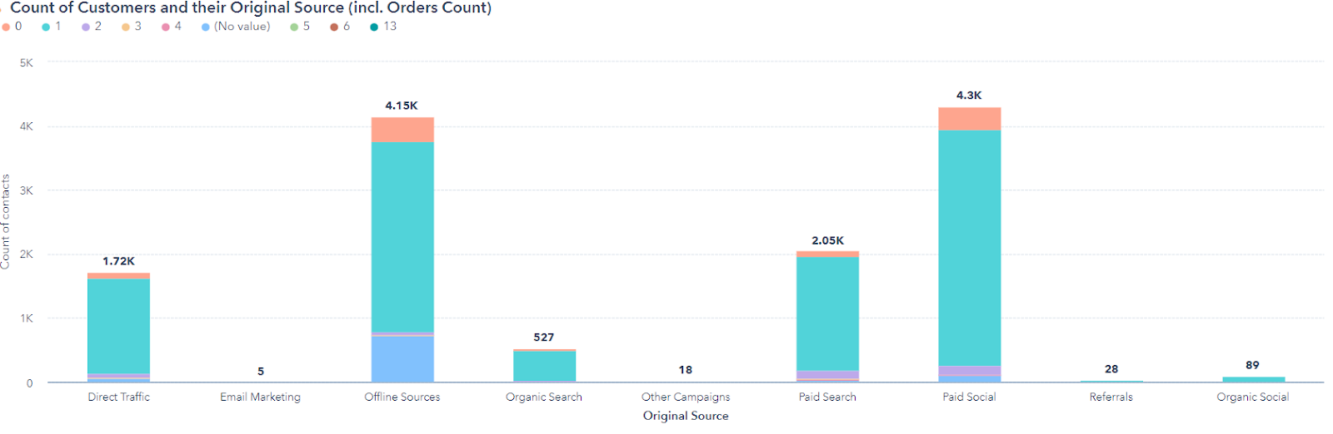Image resolution: width=1333 pixels, height=434 pixels.
Task: Click the 'Email Marketing' axis label
Action: (x=260, y=397)
